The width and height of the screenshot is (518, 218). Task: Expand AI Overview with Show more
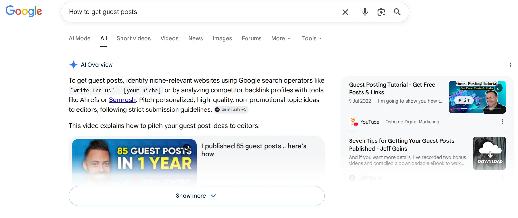196,196
